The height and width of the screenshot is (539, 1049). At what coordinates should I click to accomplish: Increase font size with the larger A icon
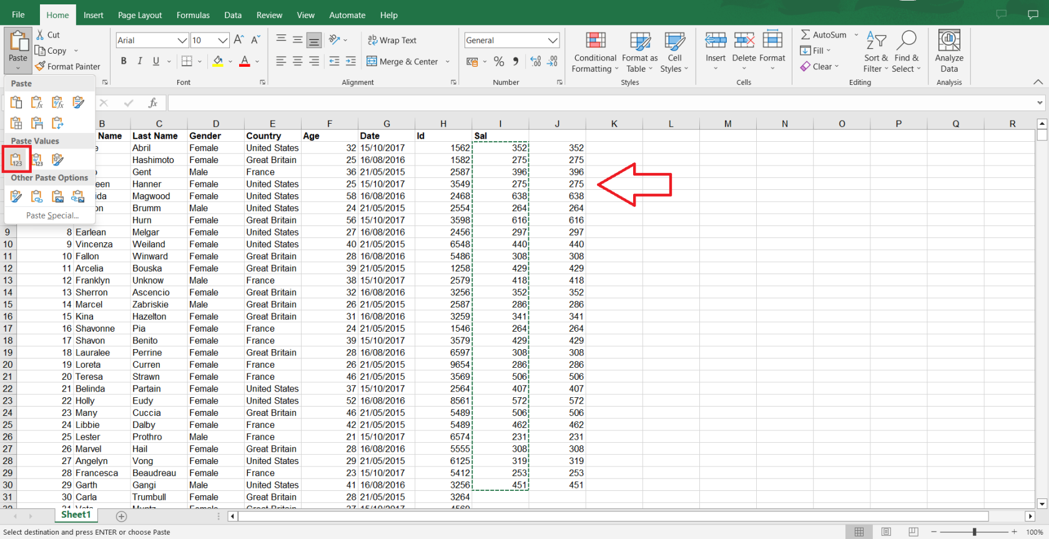coord(239,40)
